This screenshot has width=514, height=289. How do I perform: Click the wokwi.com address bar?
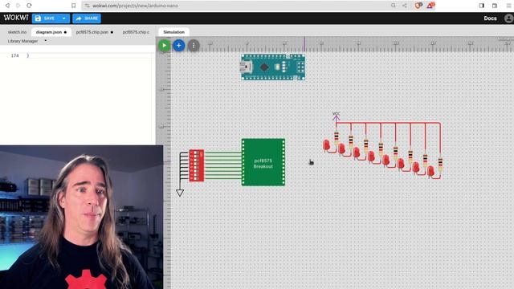(x=236, y=6)
